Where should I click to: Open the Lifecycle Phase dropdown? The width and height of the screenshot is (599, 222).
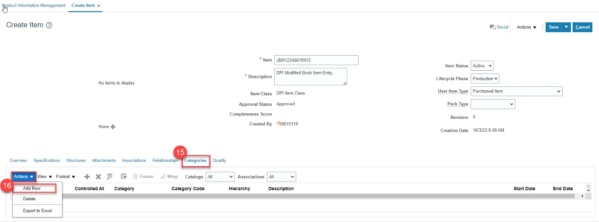click(x=485, y=79)
